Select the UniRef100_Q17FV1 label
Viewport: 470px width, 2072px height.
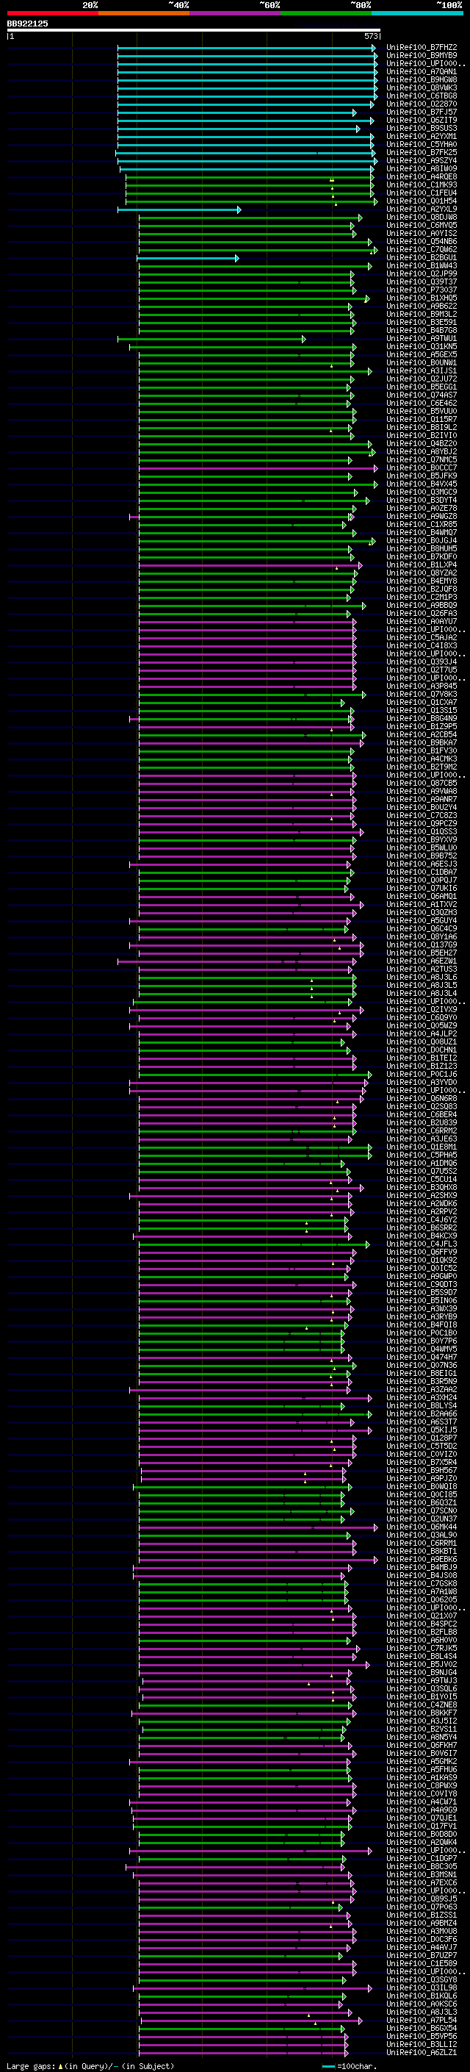click(422, 1826)
